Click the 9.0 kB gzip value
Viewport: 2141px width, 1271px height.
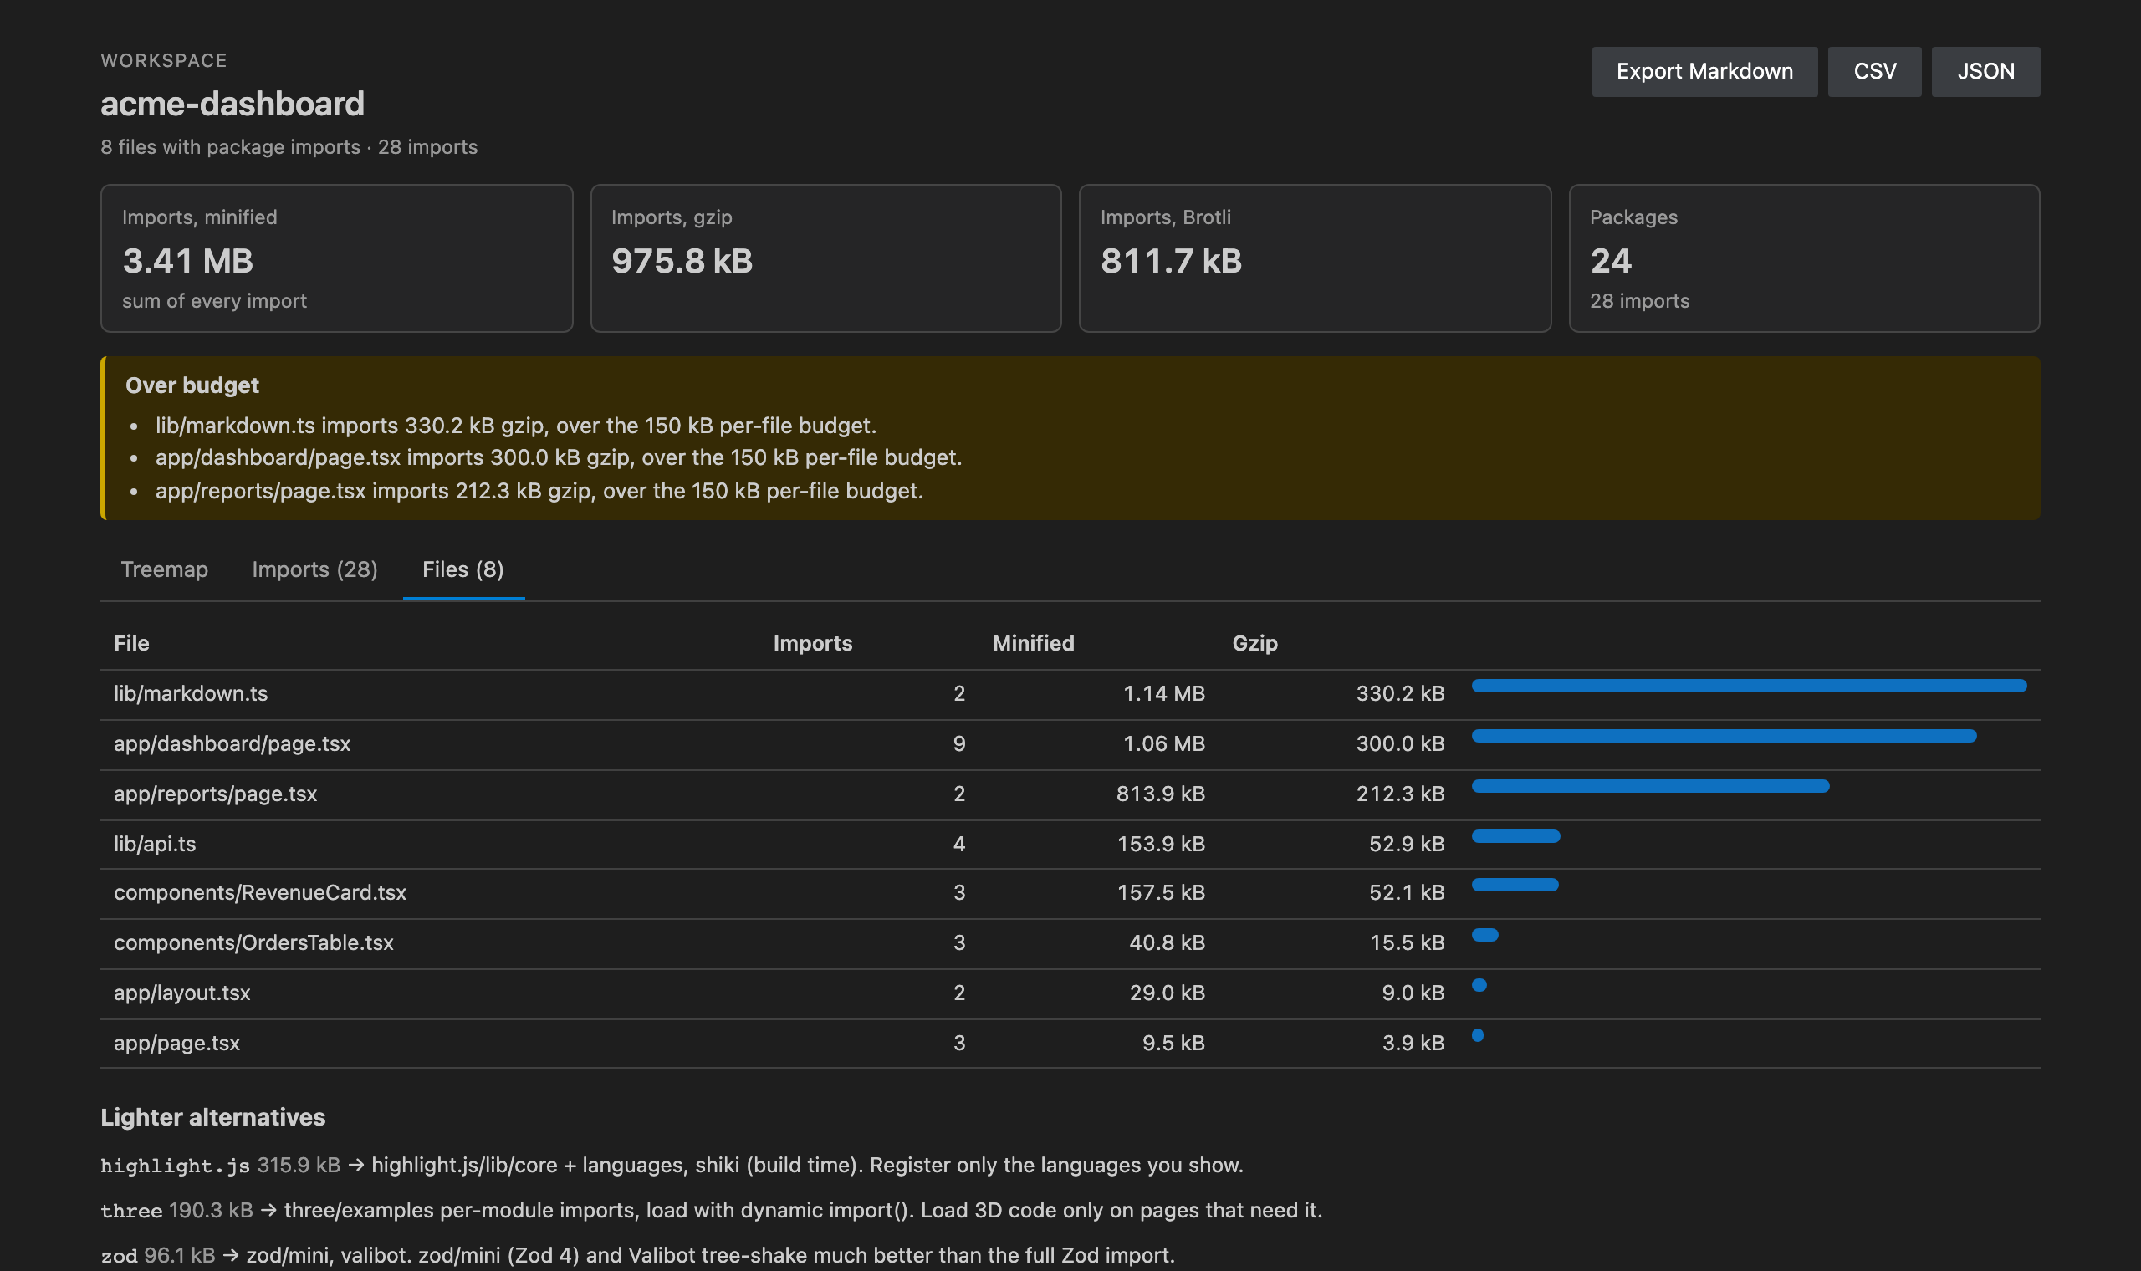[x=1413, y=993]
